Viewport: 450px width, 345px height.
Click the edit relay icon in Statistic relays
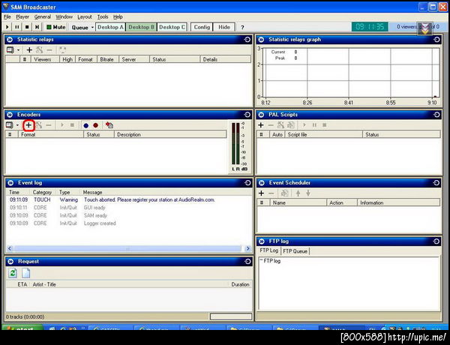[x=39, y=50]
